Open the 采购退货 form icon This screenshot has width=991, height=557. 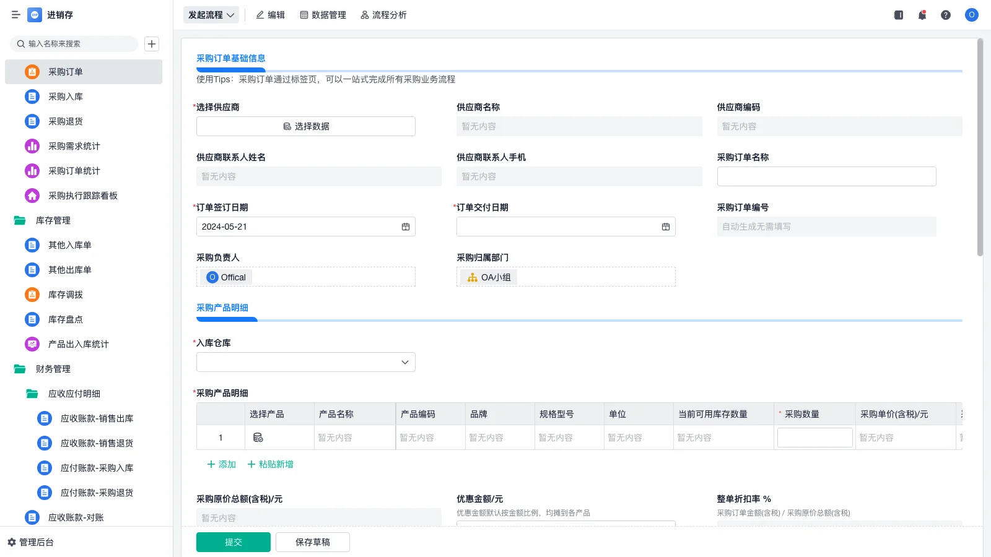coord(32,121)
